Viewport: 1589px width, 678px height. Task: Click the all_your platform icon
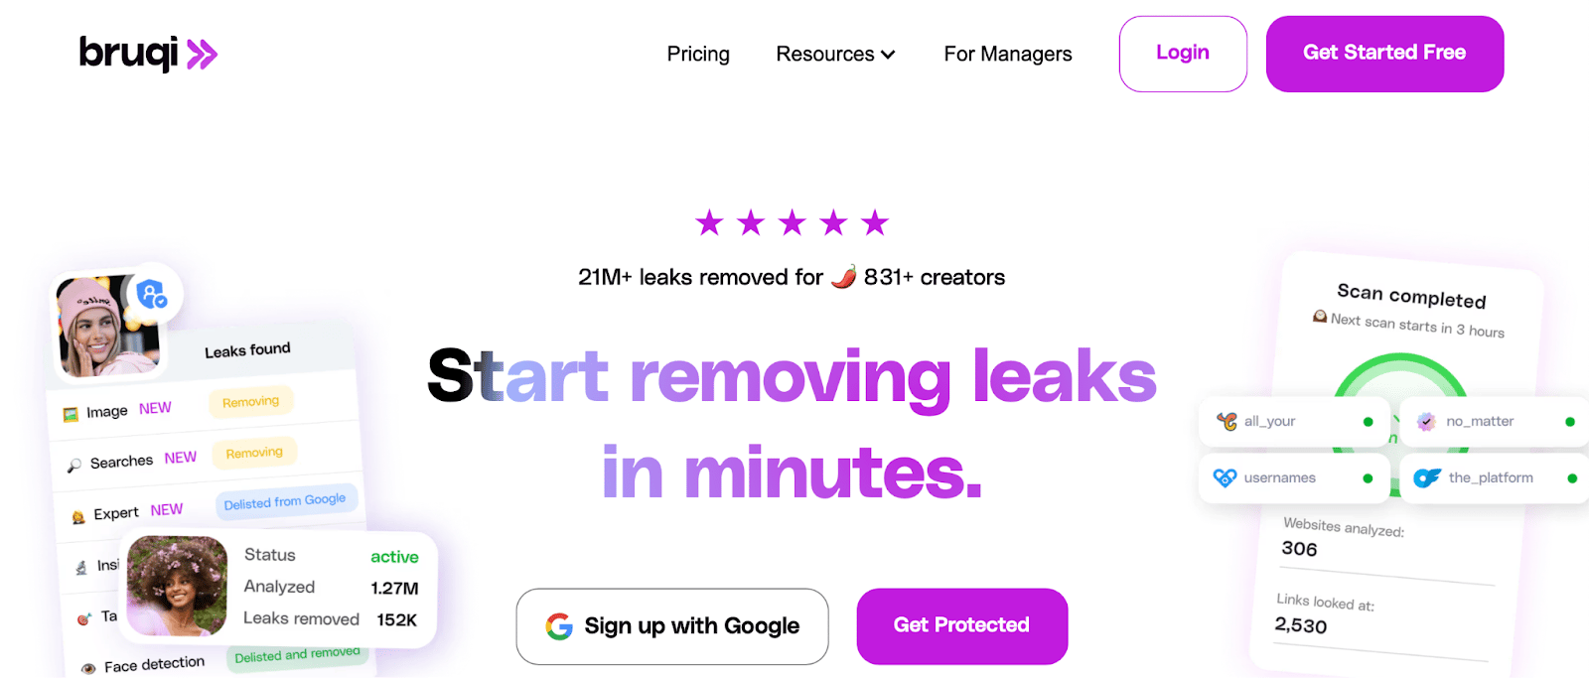point(1227,421)
